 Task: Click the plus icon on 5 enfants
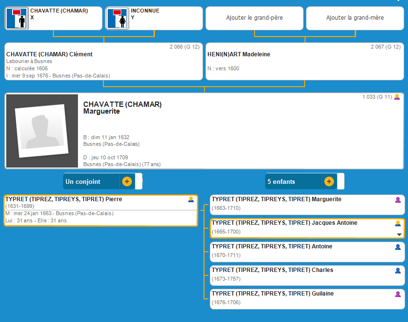[x=329, y=181]
